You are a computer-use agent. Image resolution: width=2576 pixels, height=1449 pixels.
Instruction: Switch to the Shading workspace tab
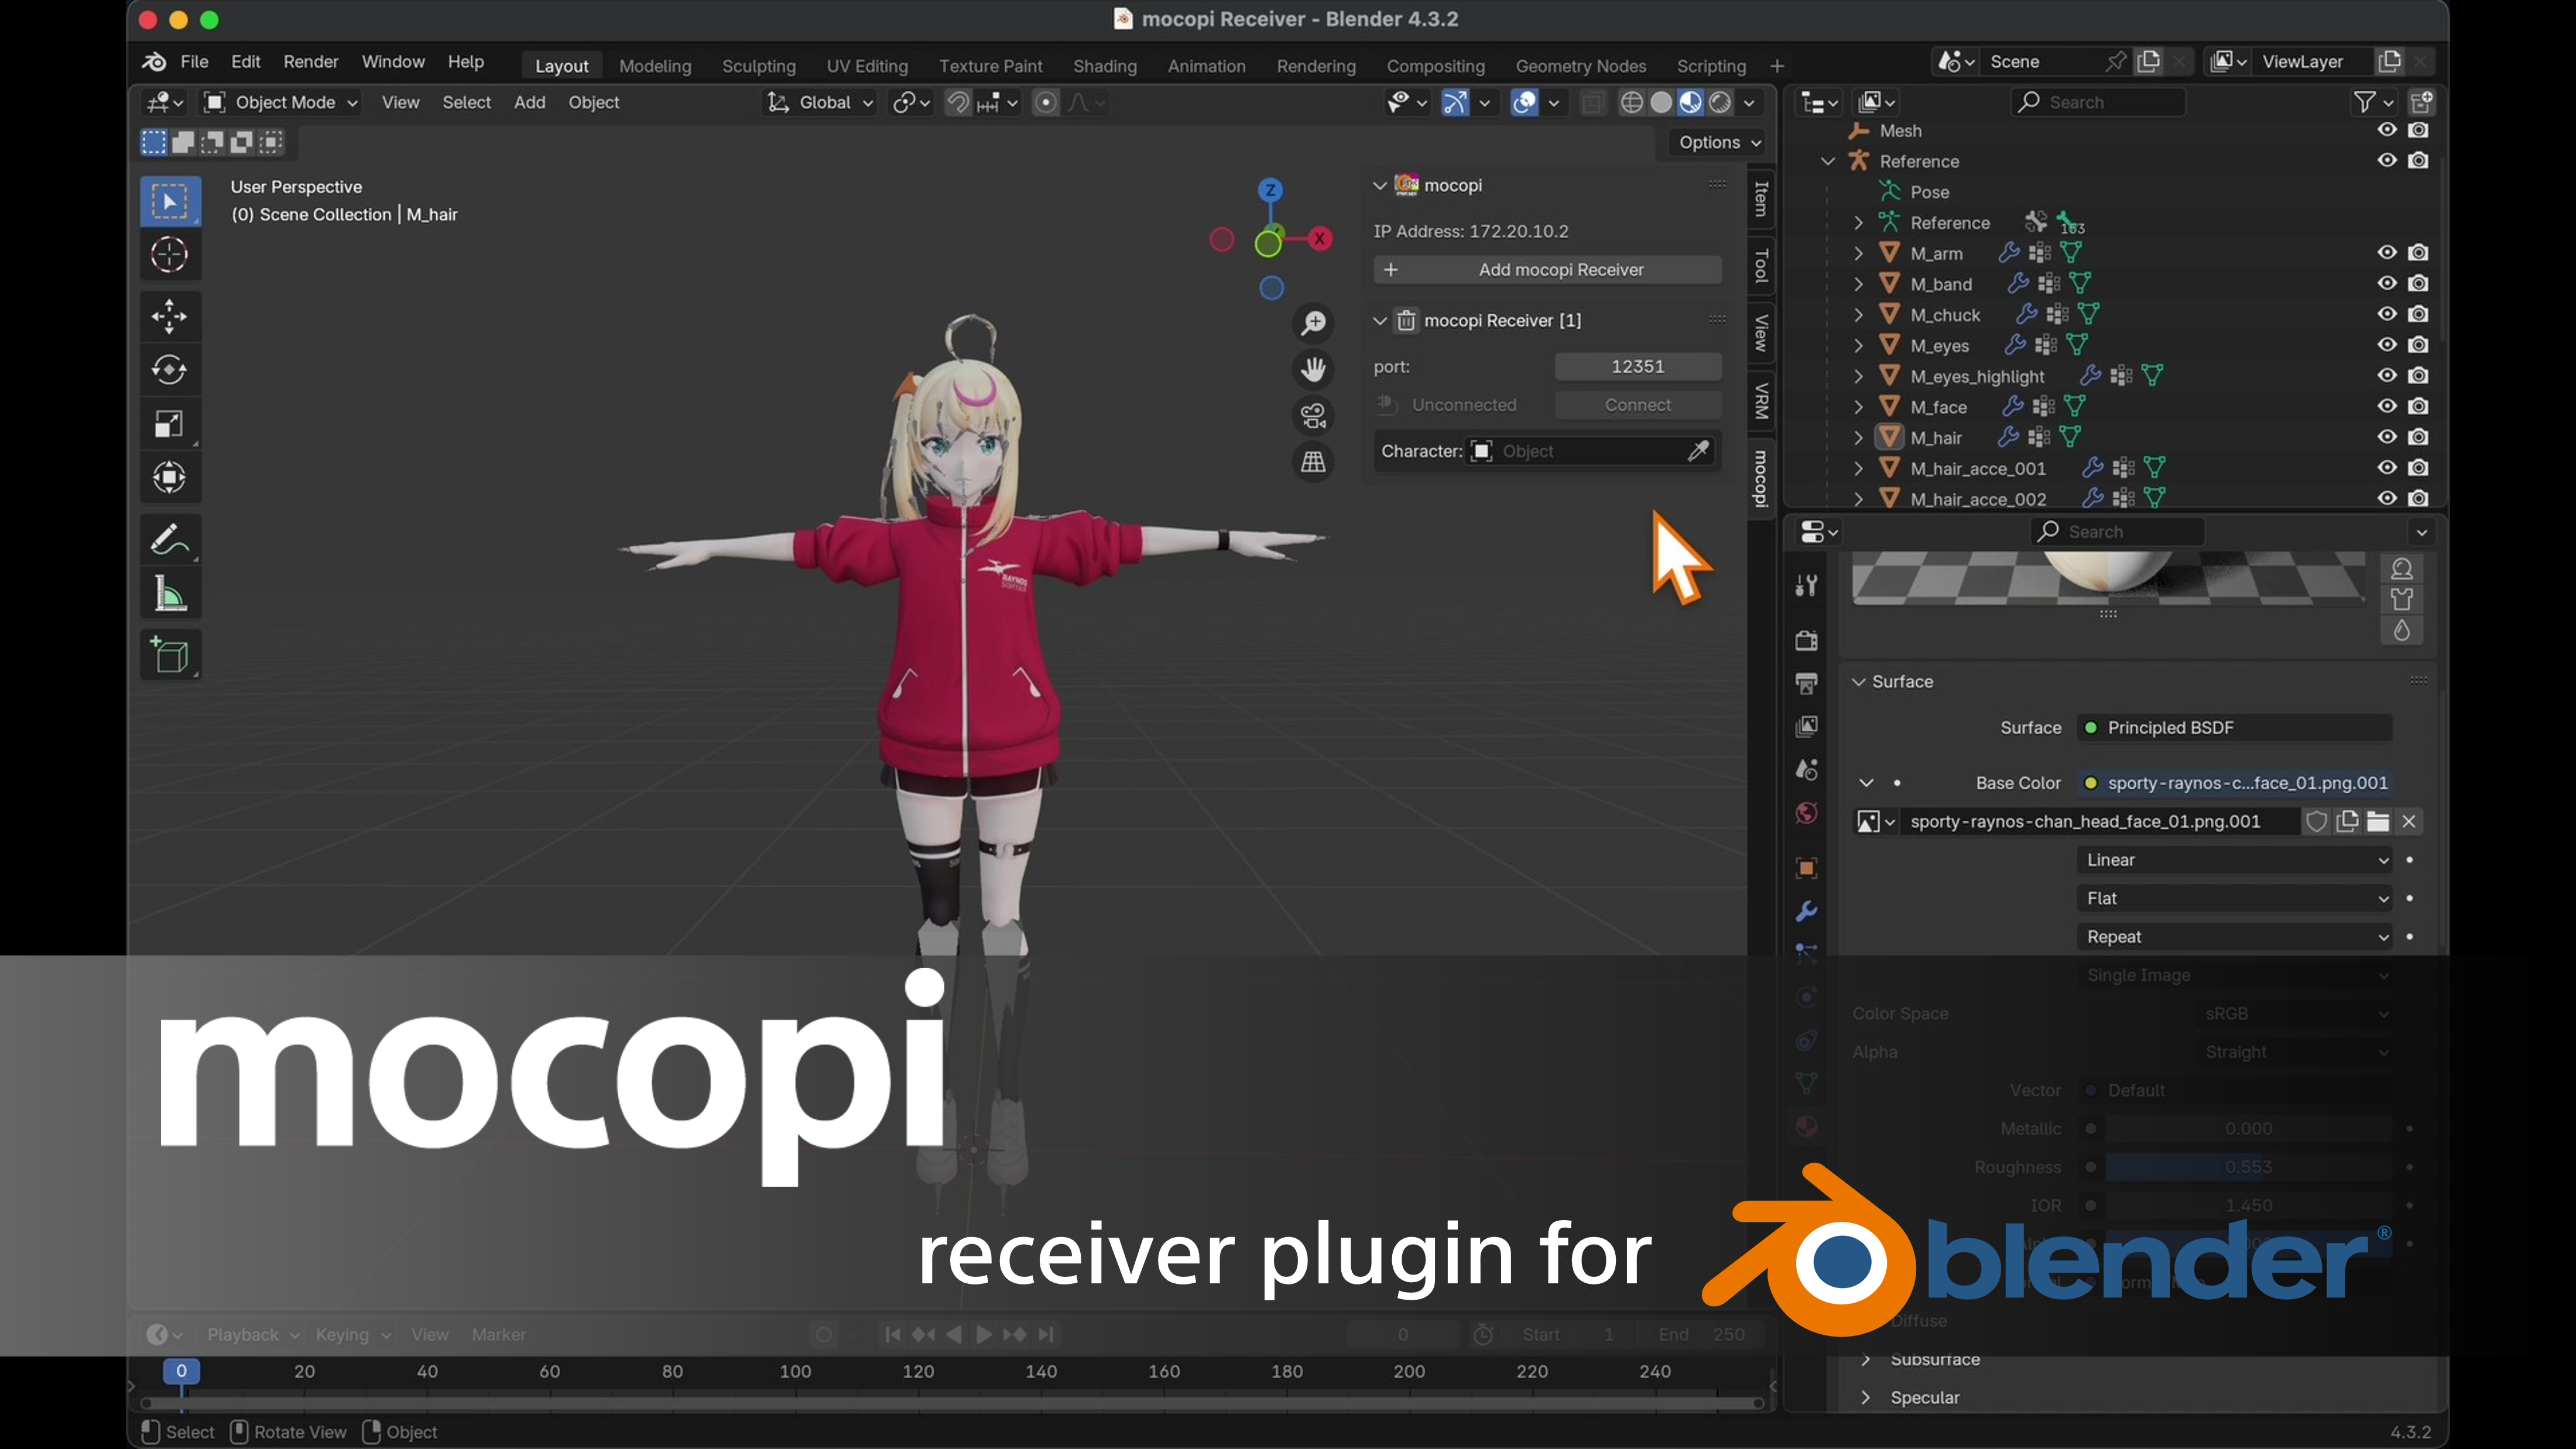1104,66
